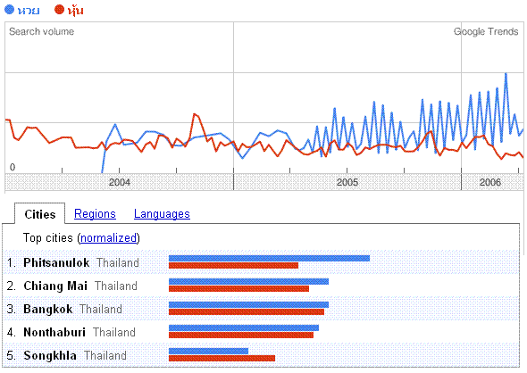Screen dimensions: 527x373
Task: Click the blue legend dot for หวย
Action: click(x=10, y=10)
